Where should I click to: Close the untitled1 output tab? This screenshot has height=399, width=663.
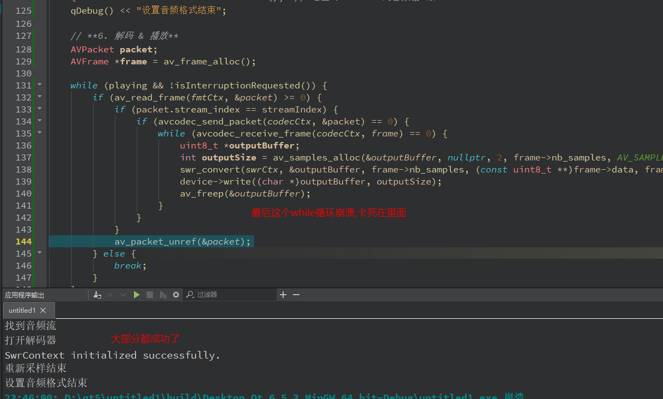[43, 311]
